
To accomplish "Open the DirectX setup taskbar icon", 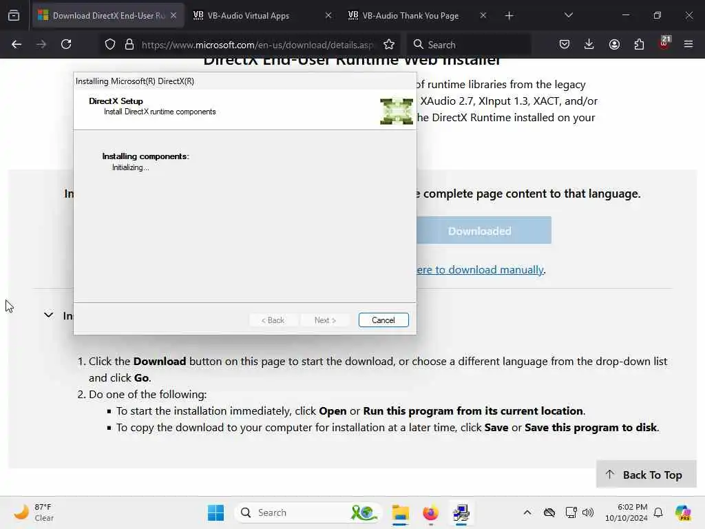I will [x=461, y=512].
